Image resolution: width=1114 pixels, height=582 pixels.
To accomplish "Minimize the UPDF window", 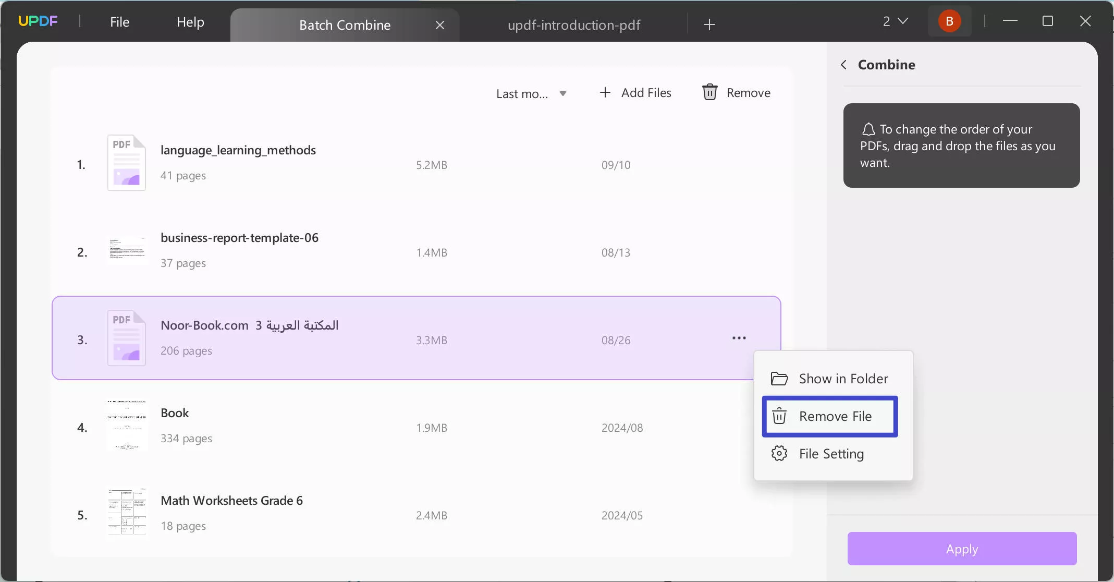I will (1010, 21).
